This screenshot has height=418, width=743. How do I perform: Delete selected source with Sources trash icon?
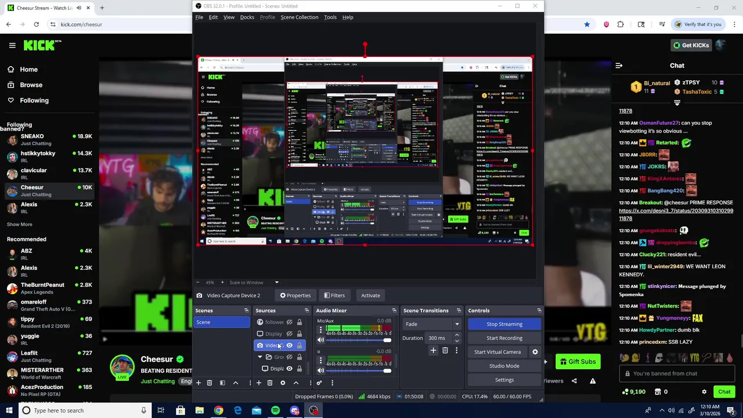tap(270, 383)
